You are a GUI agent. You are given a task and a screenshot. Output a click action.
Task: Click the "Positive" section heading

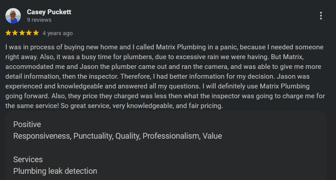click(x=27, y=124)
